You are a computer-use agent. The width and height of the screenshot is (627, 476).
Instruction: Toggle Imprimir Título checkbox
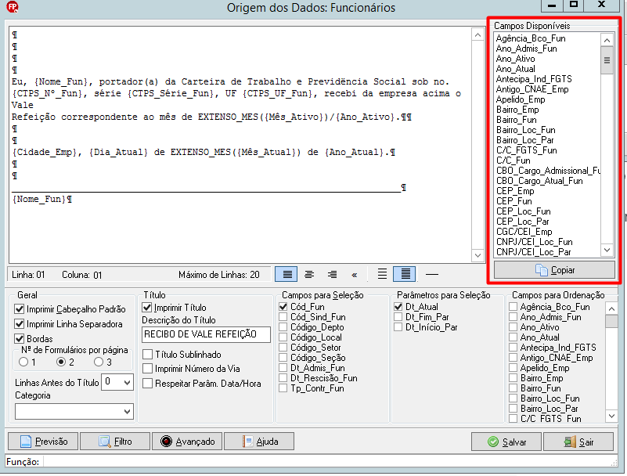(x=147, y=308)
